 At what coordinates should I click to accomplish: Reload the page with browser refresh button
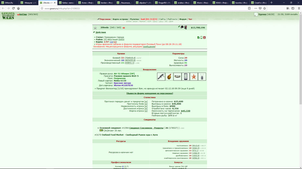[13, 8]
